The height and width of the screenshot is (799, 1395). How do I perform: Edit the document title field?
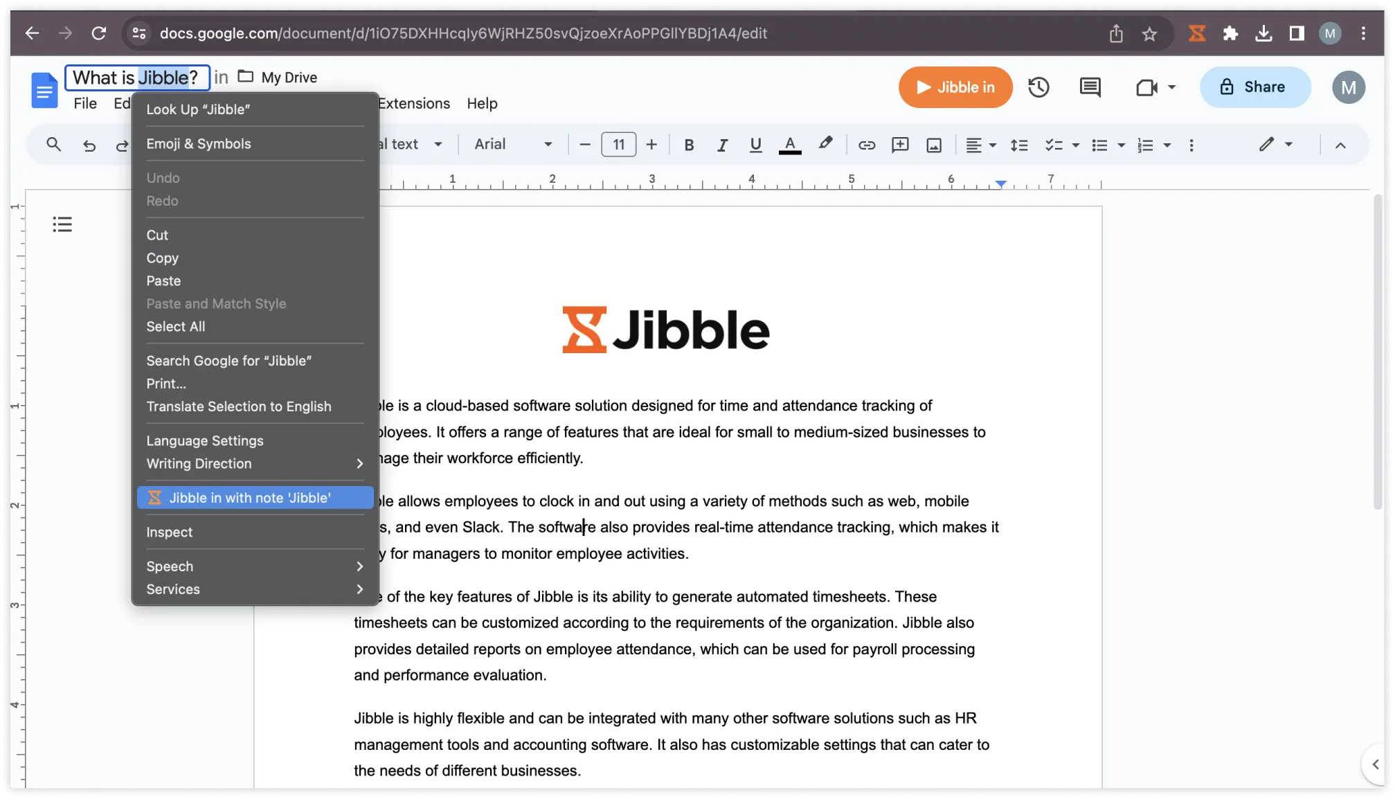tap(136, 77)
